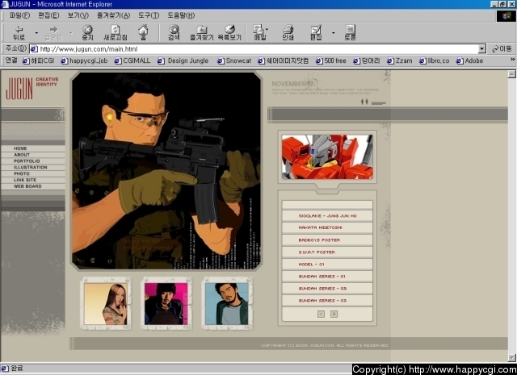Go to Home page icon
Screen dimensions: 517x375
(143, 32)
